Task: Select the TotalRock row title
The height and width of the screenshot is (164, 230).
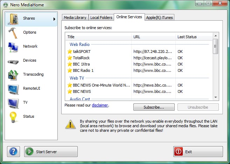Action: pos(81,58)
